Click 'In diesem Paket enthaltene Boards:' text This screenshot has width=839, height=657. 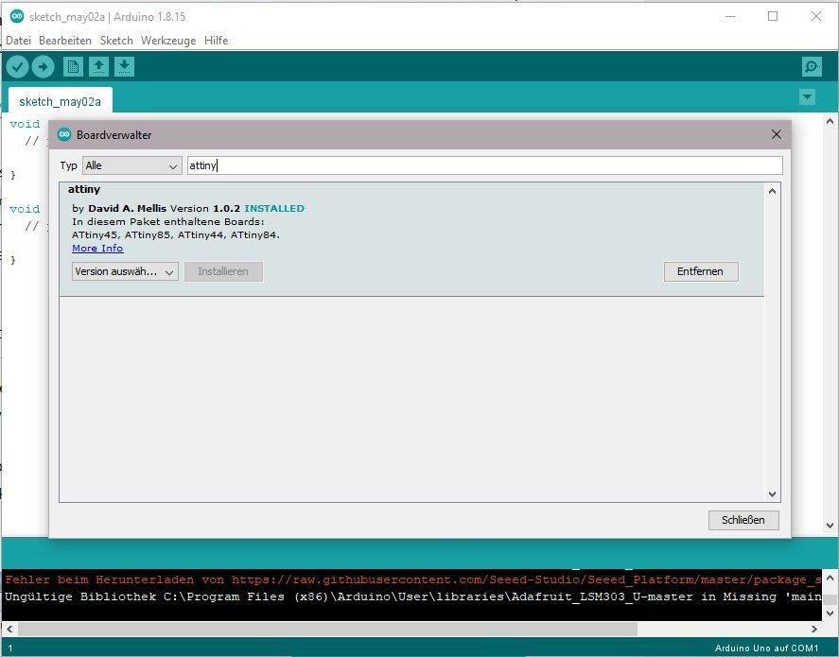[168, 222]
